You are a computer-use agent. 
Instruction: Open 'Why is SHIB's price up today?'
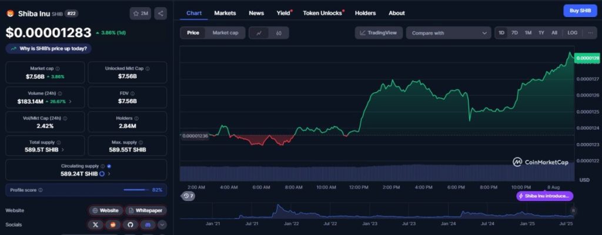pos(48,49)
